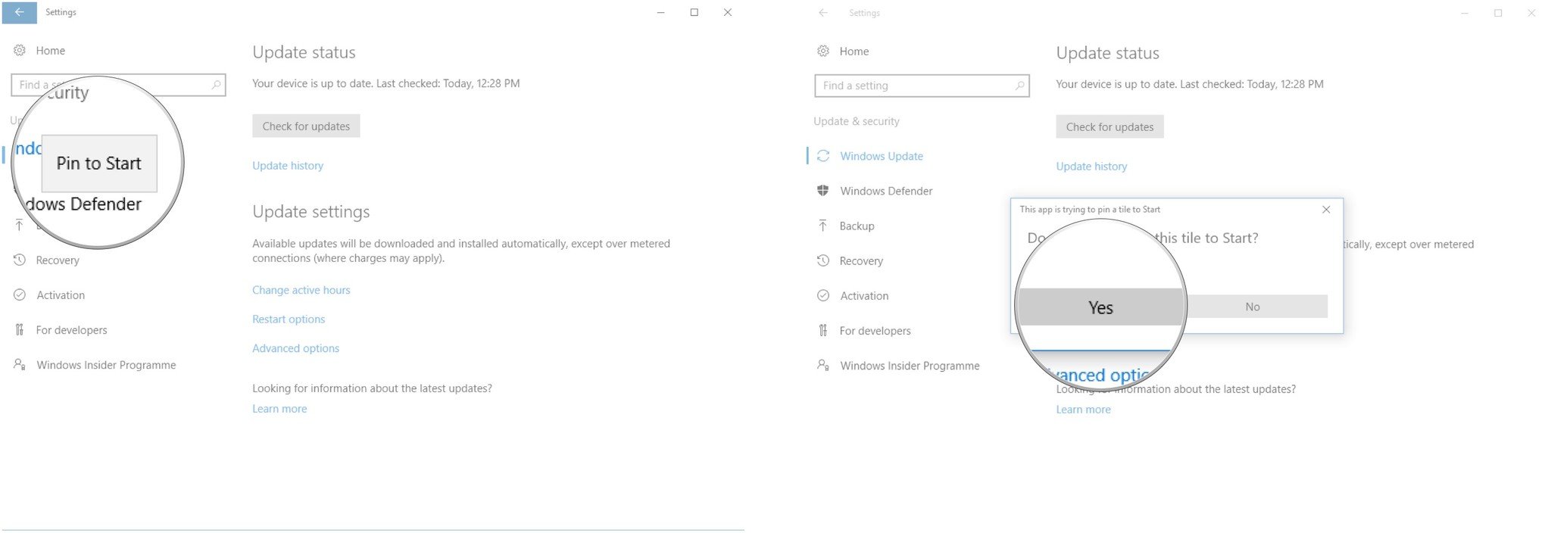Click 'Your device is up to date' right window
This screenshot has width=1551, height=533.
1190,84
